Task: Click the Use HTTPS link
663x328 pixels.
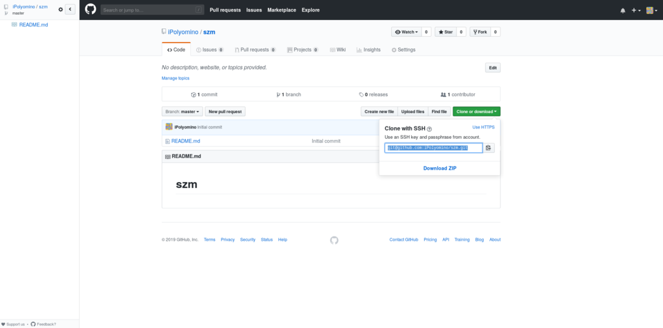Action: 483,127
